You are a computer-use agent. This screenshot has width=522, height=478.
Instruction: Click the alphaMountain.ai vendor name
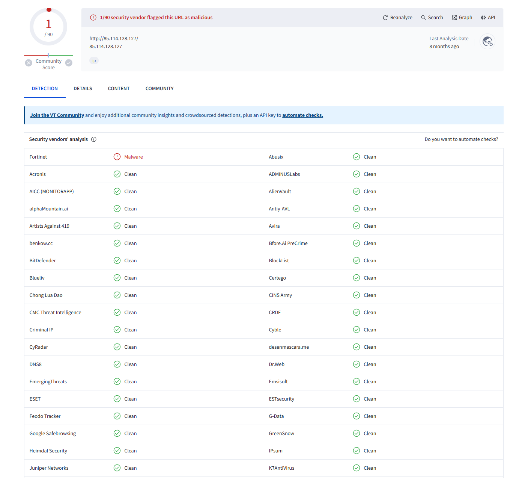pyautogui.click(x=49, y=209)
